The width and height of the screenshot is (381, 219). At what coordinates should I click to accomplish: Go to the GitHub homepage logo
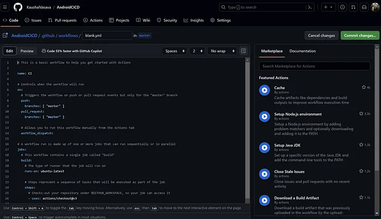18,7
